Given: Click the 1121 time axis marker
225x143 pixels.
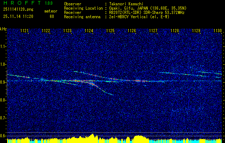Looking at the screenshot, I should 24,30.
